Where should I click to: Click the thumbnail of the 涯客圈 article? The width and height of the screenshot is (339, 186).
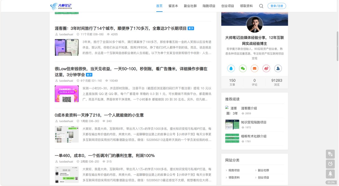(x=67, y=47)
